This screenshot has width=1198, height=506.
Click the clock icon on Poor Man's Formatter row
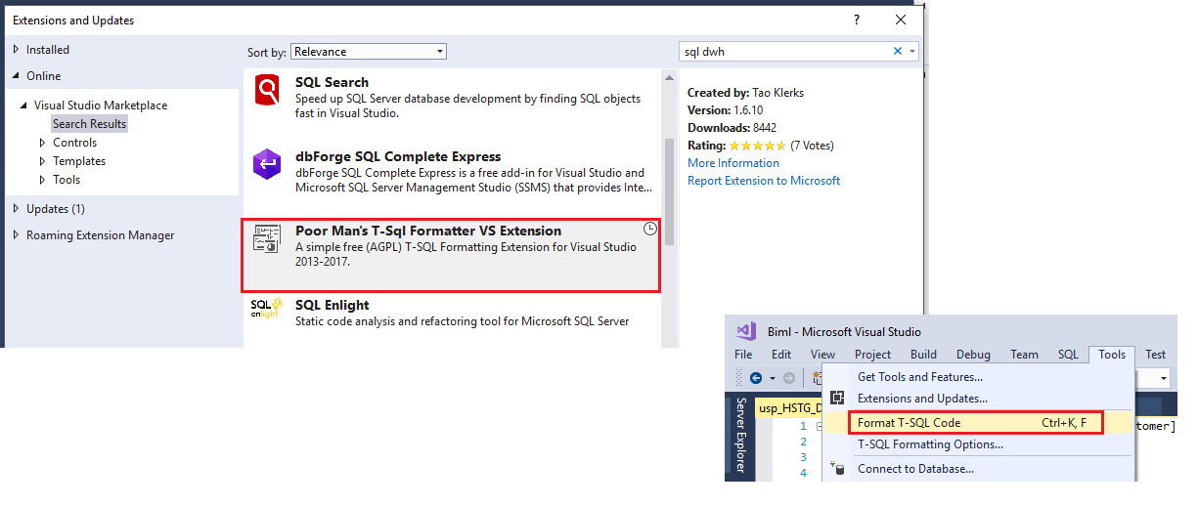coord(650,229)
